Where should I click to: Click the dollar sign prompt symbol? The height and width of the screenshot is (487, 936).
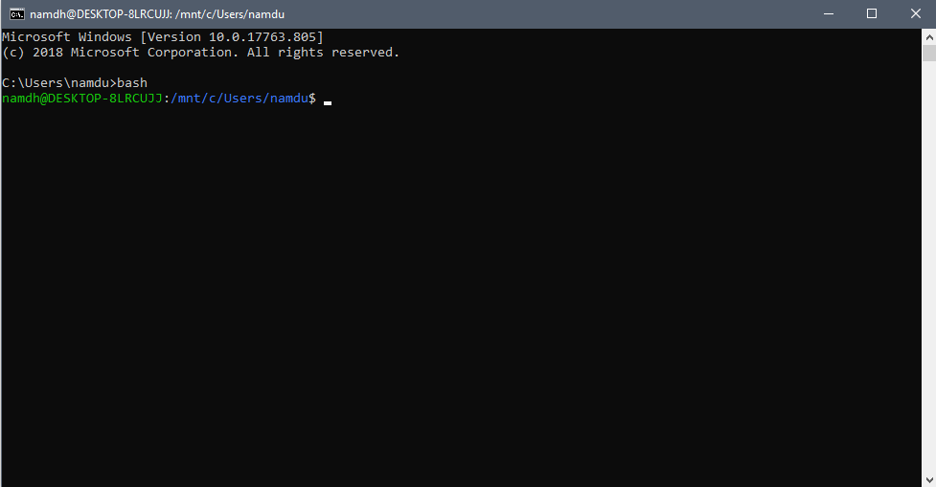(x=312, y=99)
